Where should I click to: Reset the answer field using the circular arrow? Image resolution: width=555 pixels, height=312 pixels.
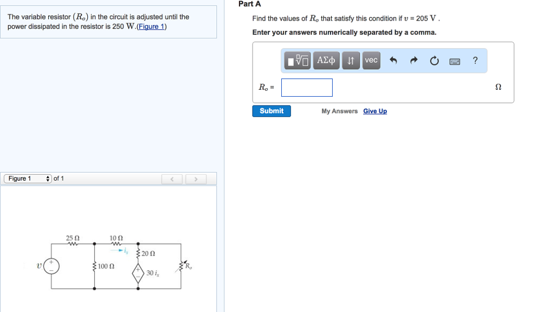pos(434,61)
